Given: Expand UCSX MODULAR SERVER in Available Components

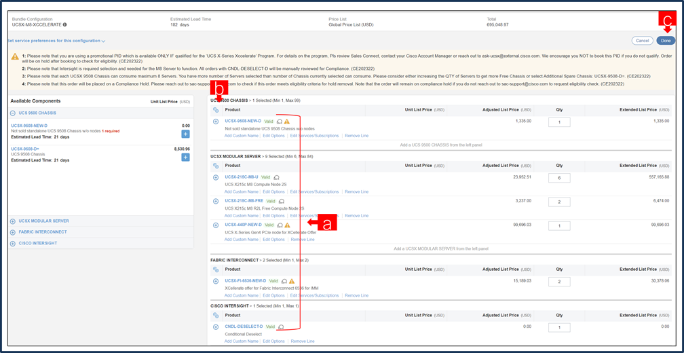Looking at the screenshot, I should click(x=13, y=221).
